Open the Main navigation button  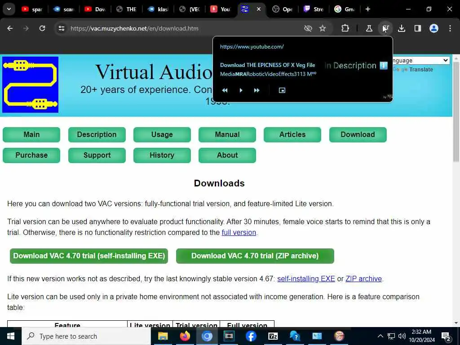coord(31,135)
